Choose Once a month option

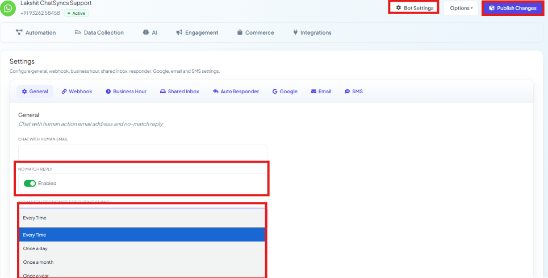pyautogui.click(x=142, y=262)
